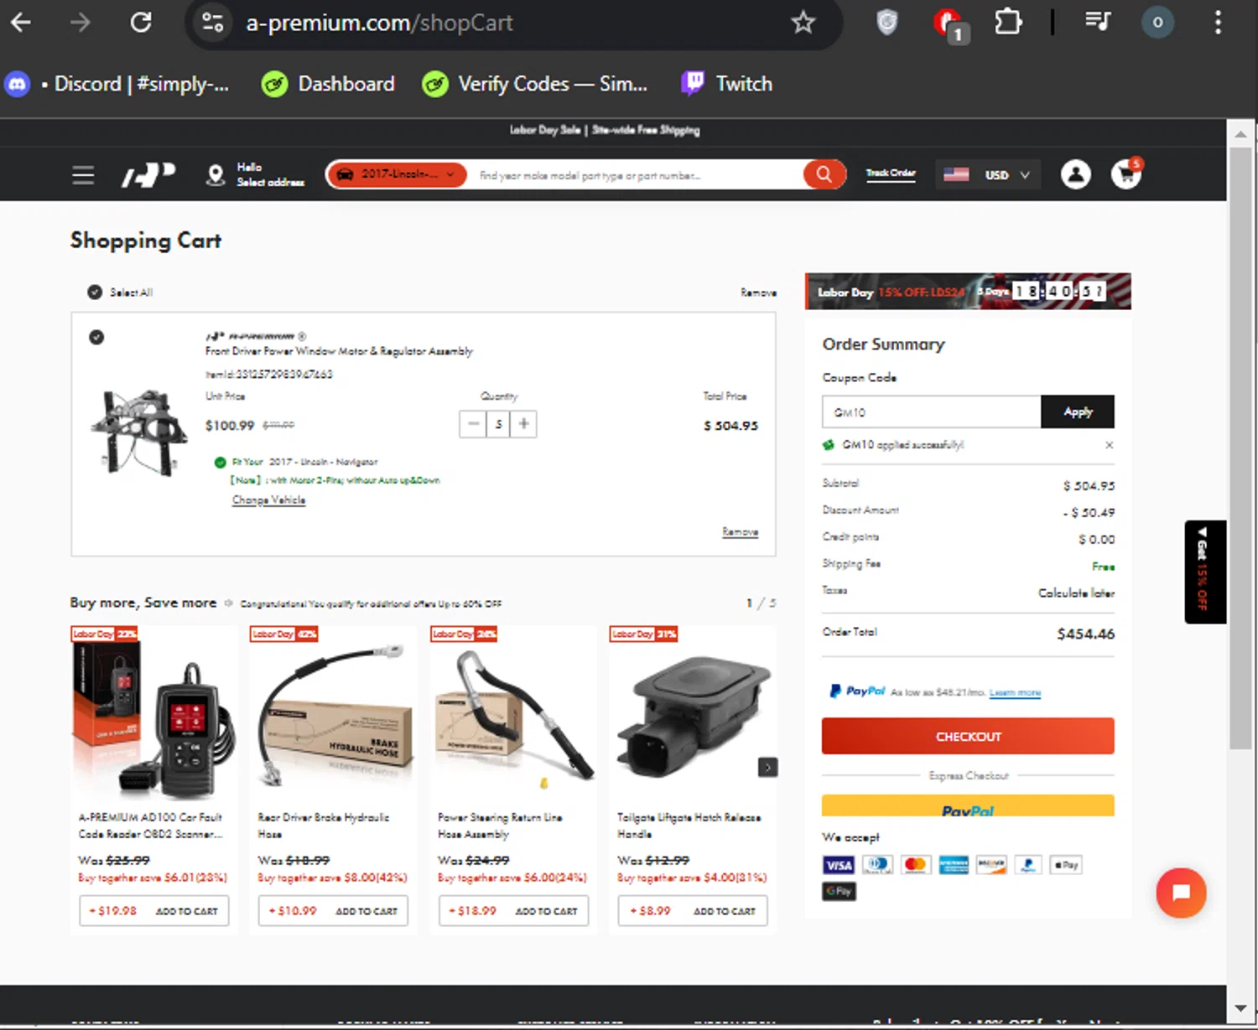Open the Verify Codes bookmark
1258x1030 pixels.
point(534,84)
